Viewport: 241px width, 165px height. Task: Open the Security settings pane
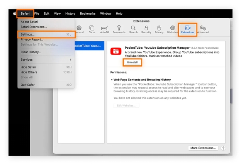click(x=146, y=29)
